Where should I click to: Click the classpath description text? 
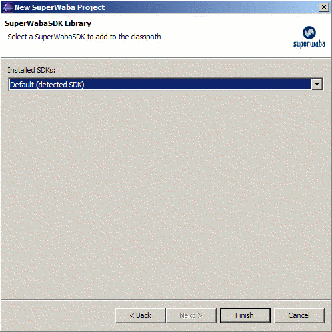[84, 37]
